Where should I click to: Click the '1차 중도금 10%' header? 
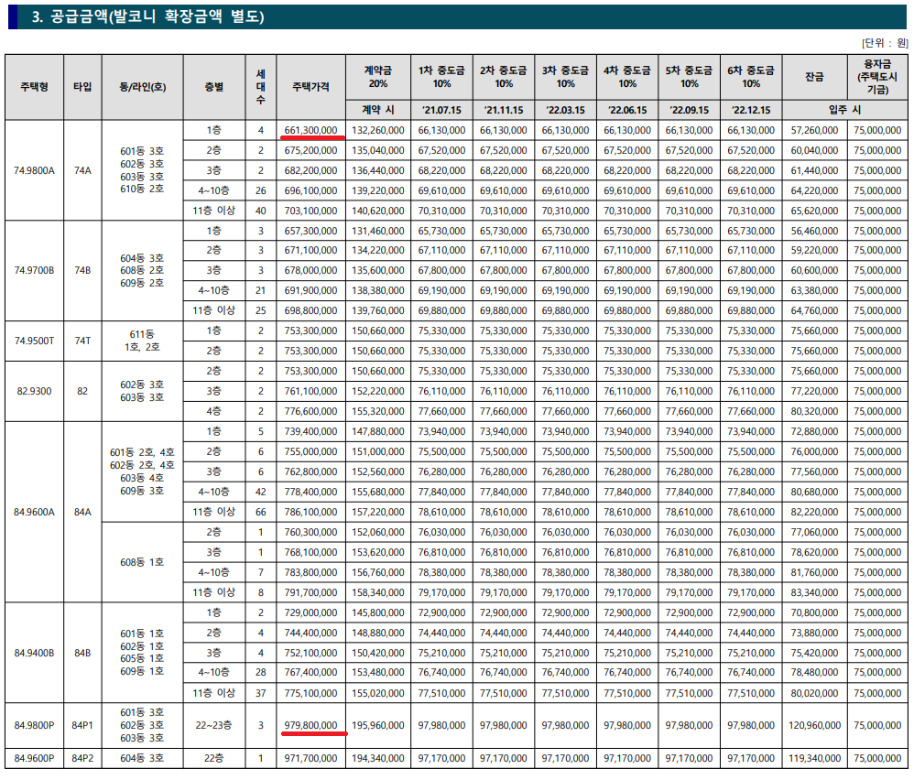(x=441, y=77)
